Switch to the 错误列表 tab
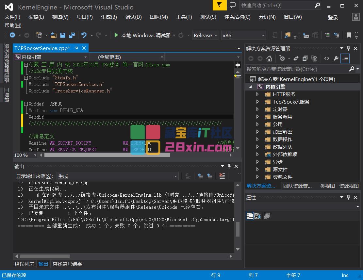Viewport: 363px width, 280px height. pyautogui.click(x=25, y=264)
